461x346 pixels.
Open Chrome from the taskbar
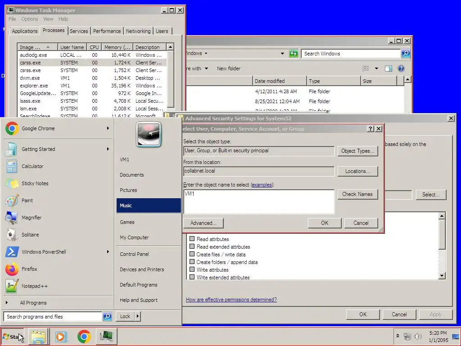pyautogui.click(x=84, y=337)
